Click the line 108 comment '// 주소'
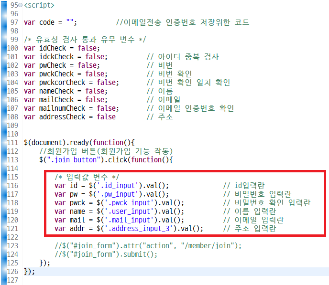This screenshot has width=329, height=285. (159, 116)
